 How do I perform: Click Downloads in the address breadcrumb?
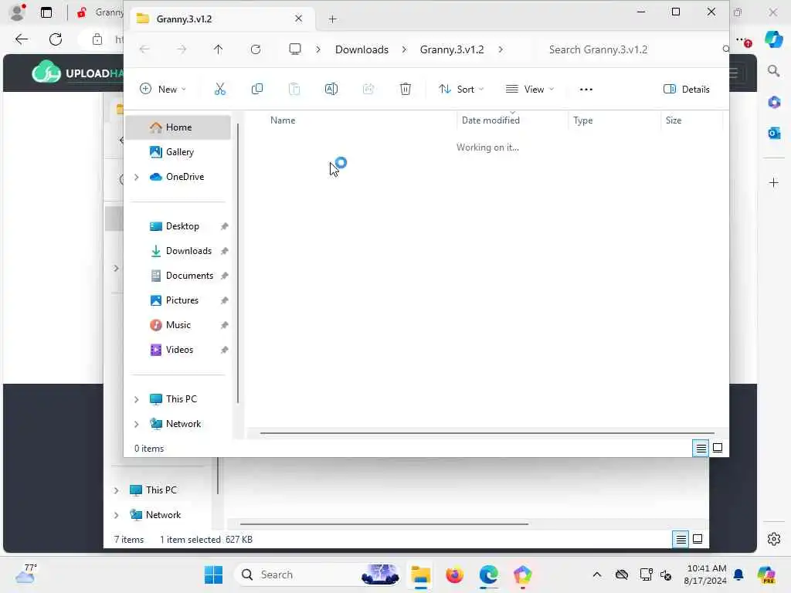click(x=362, y=49)
